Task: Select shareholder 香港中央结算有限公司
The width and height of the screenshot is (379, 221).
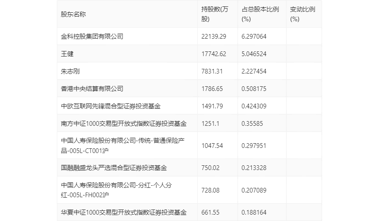Action: click(92, 88)
